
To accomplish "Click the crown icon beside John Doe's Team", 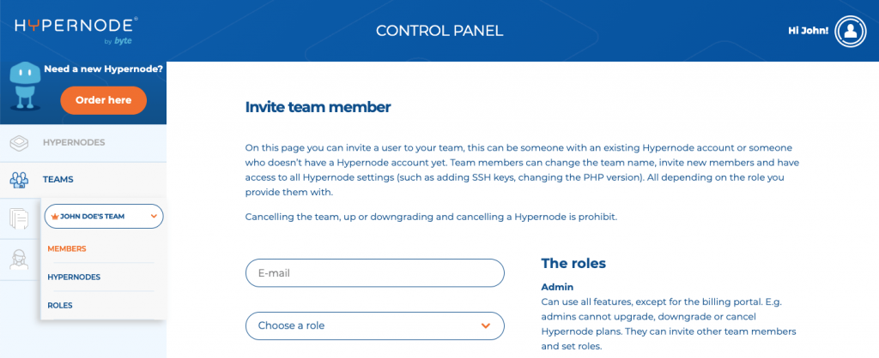I will point(54,217).
